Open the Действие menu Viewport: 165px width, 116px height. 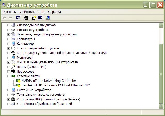[27, 12]
